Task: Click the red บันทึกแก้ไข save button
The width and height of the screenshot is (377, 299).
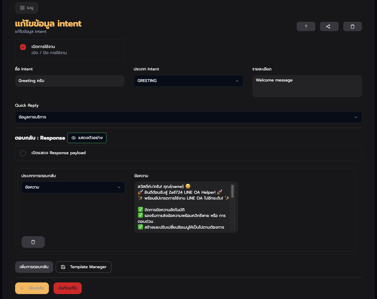Action: 67,288
